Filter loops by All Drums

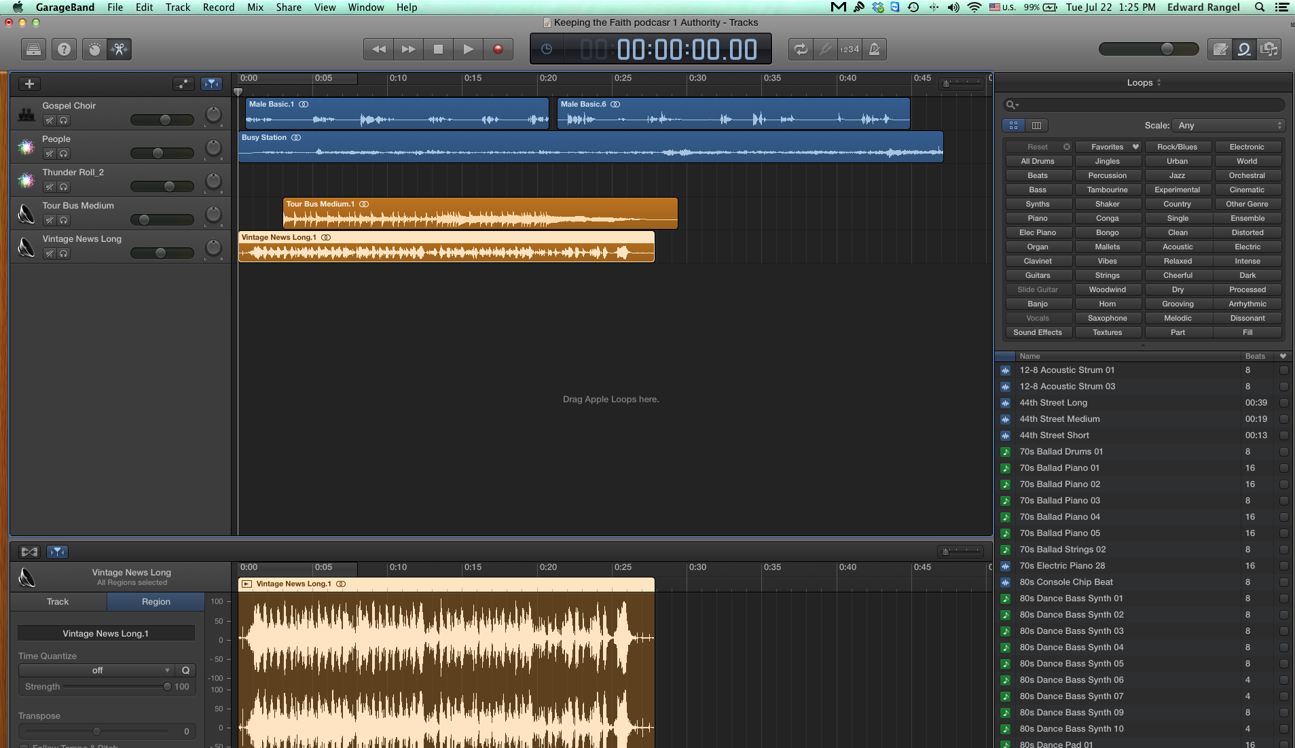tap(1038, 161)
